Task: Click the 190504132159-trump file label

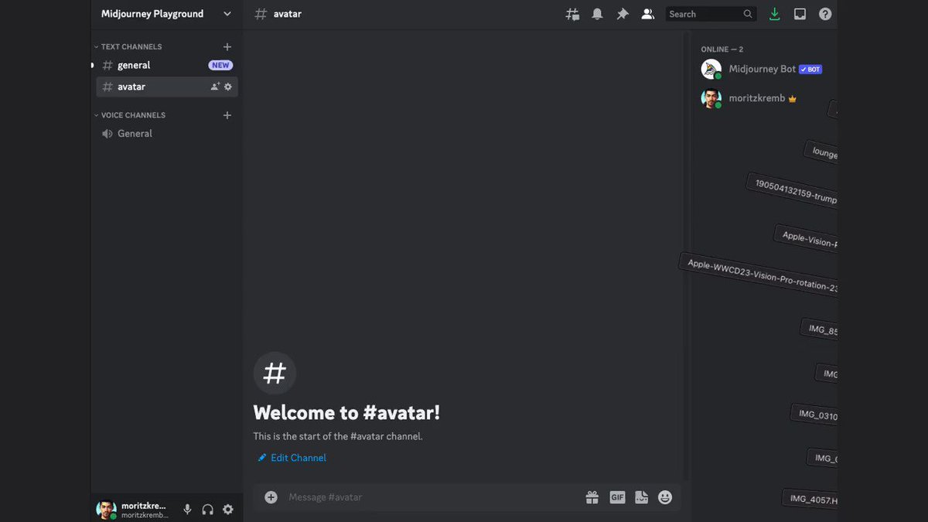Action: (x=792, y=190)
